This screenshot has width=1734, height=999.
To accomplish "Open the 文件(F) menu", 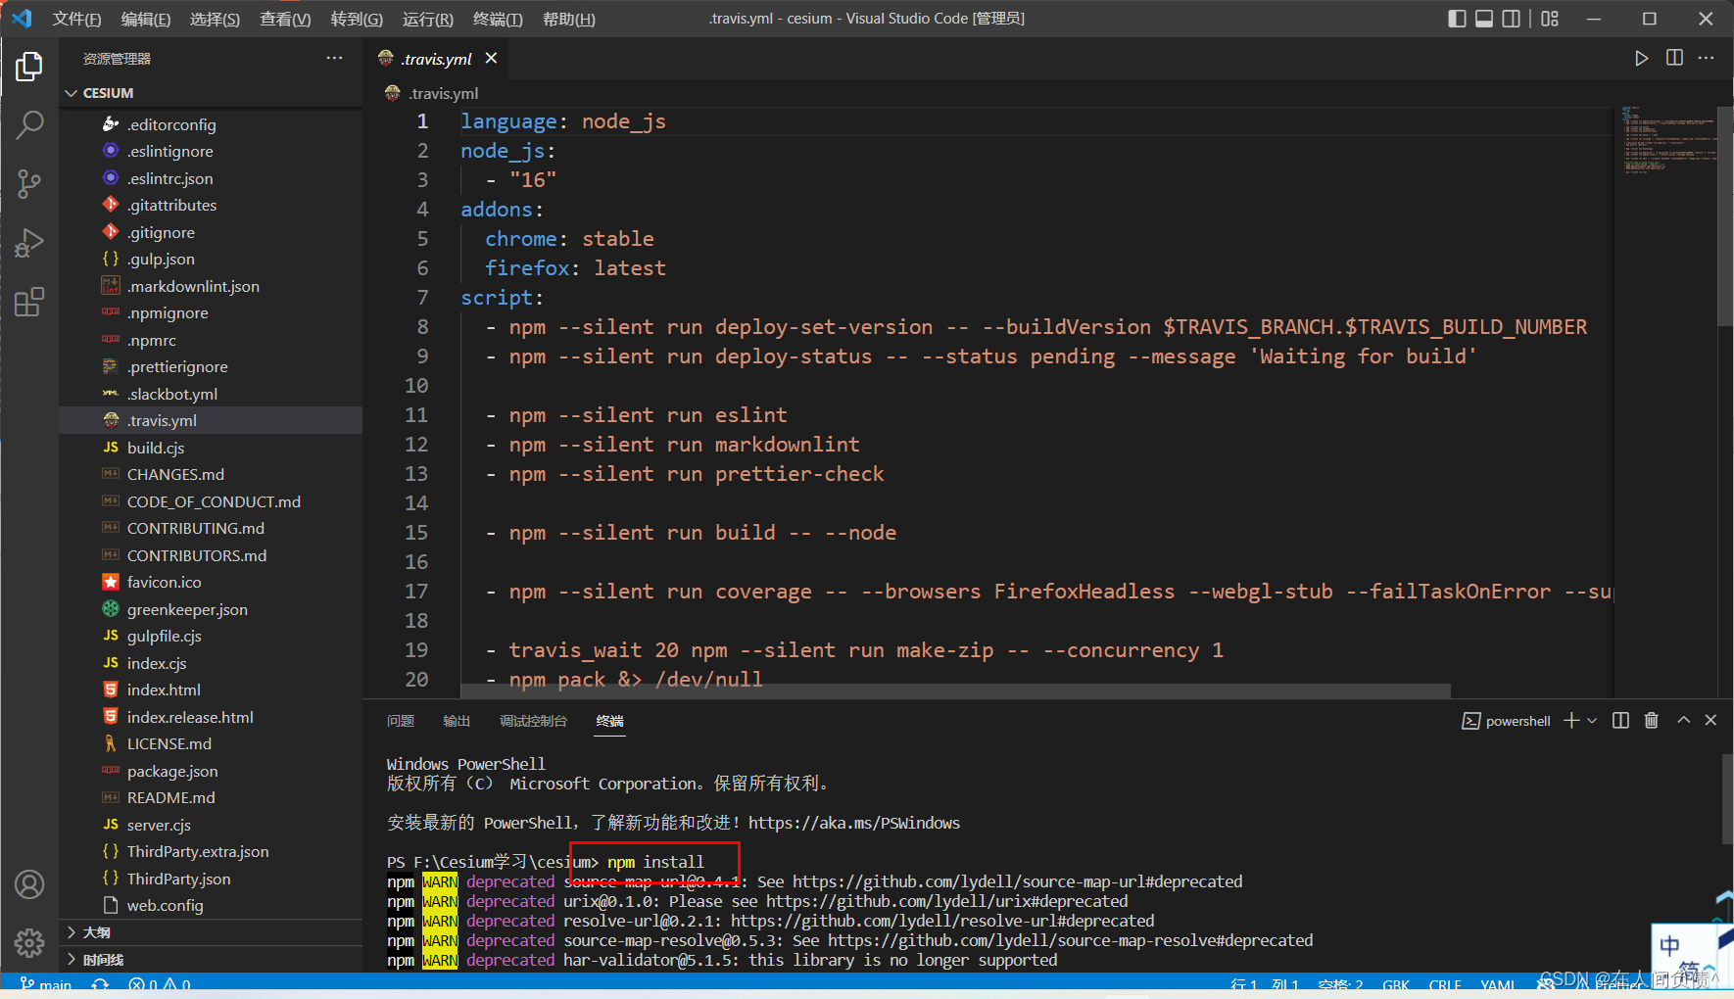I will [76, 20].
